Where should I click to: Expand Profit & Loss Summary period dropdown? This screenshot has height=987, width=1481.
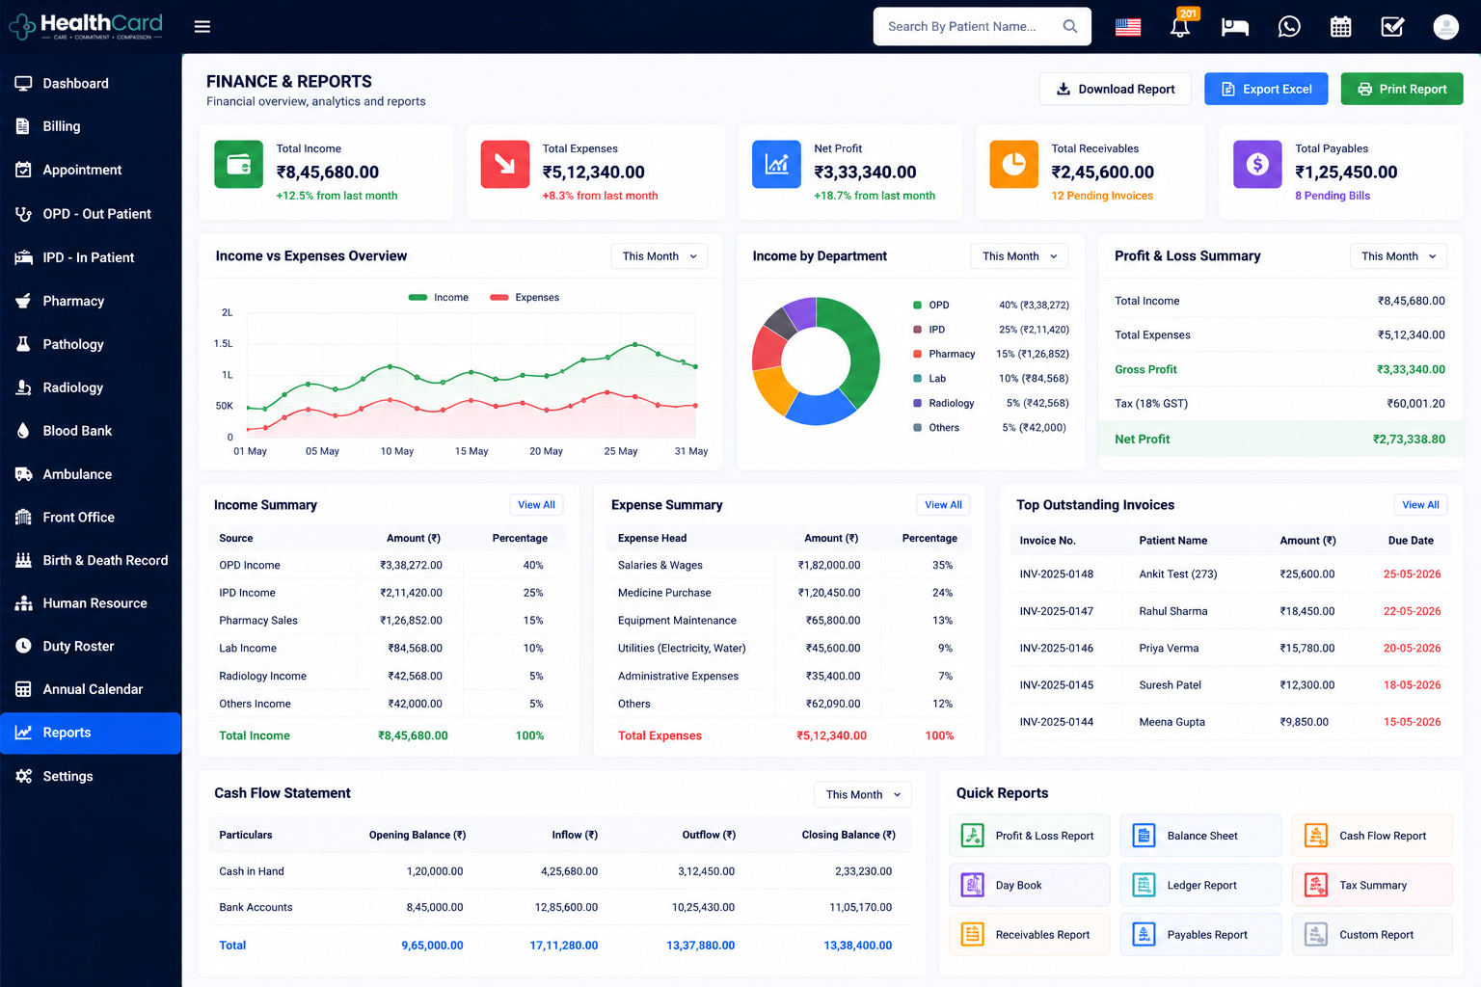1399,256
